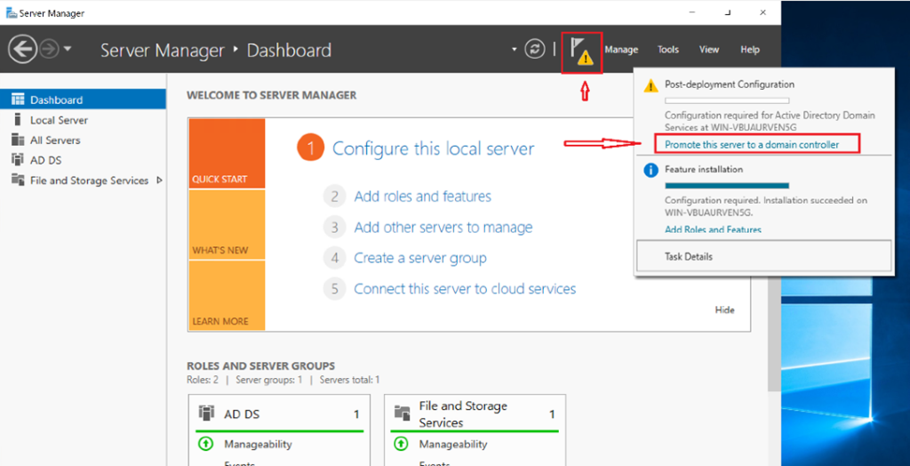This screenshot has height=466, width=910.
Task: Minimize the Server Manager window
Action: [692, 12]
